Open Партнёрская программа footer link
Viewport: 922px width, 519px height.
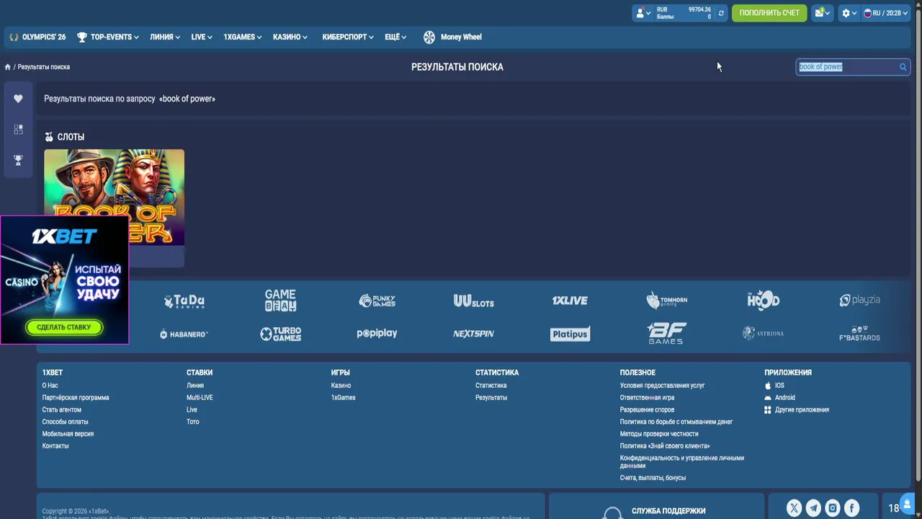76,398
